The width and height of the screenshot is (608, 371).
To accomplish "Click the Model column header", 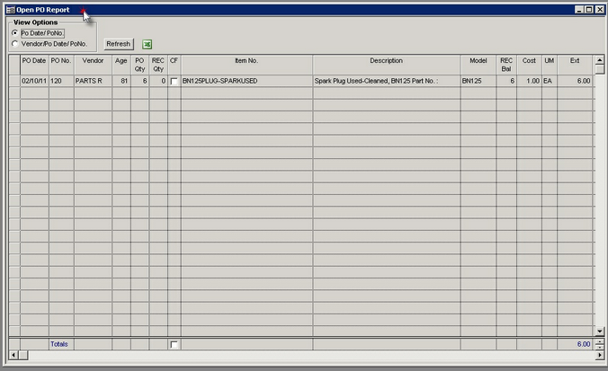I will point(478,61).
